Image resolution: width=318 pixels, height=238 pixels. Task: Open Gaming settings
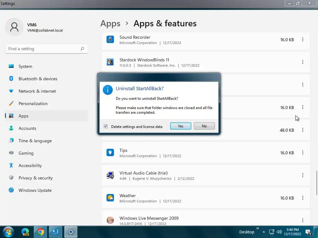pyautogui.click(x=47, y=153)
